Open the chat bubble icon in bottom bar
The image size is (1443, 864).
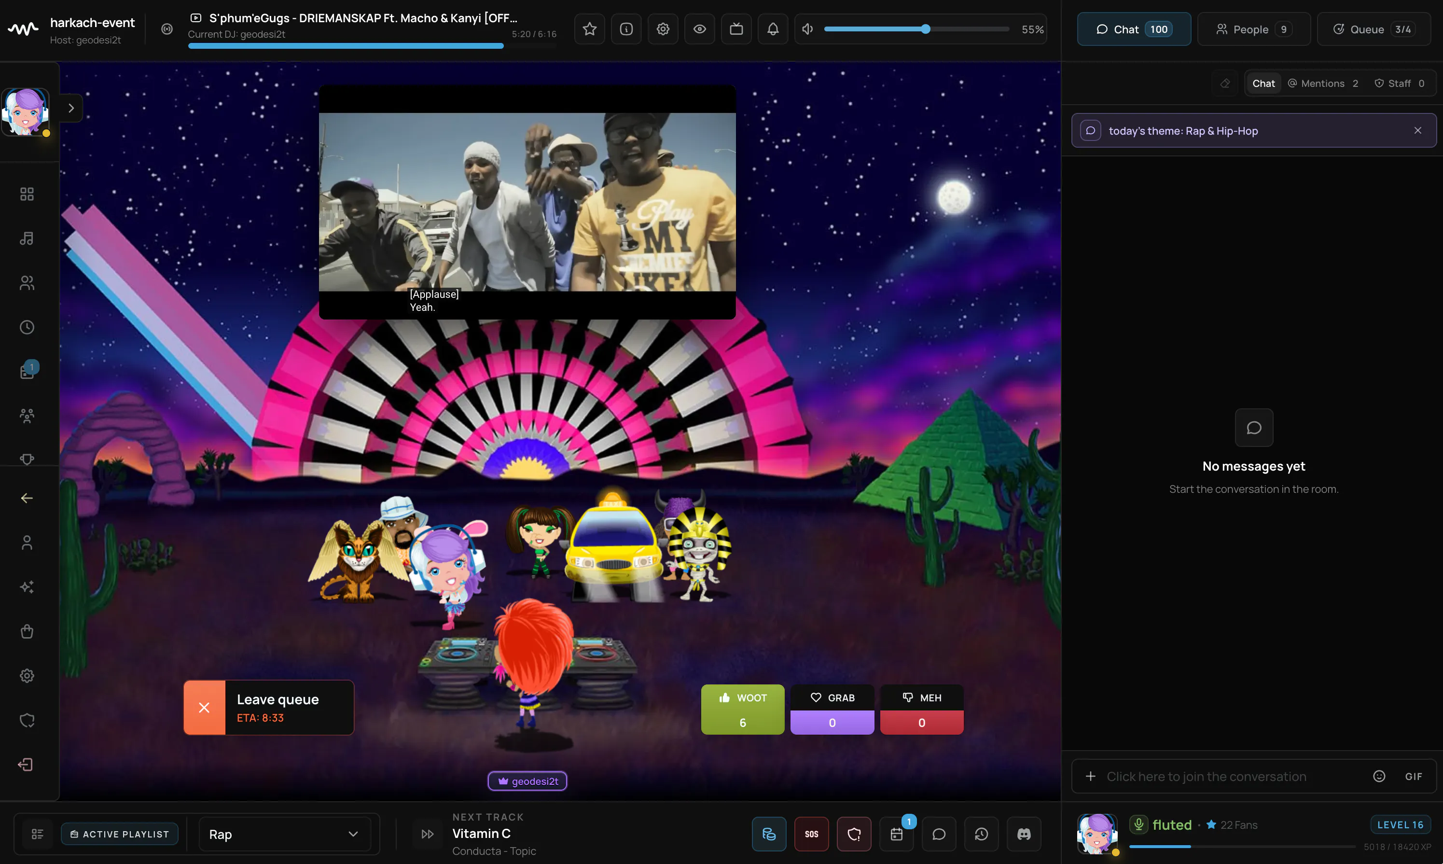click(x=939, y=834)
